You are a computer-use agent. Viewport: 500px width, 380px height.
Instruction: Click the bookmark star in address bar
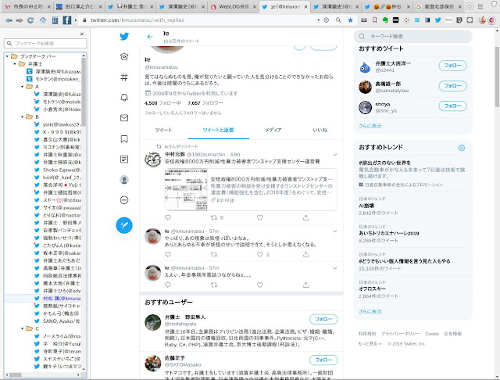pos(350,20)
